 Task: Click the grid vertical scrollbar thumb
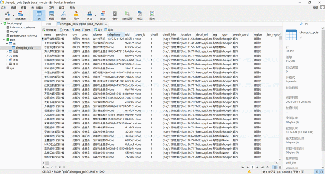280,38
